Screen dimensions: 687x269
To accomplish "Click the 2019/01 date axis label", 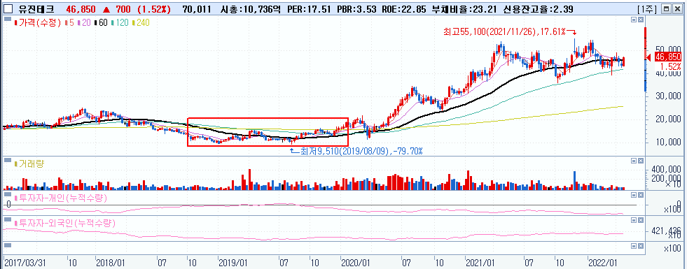I will point(233,263).
